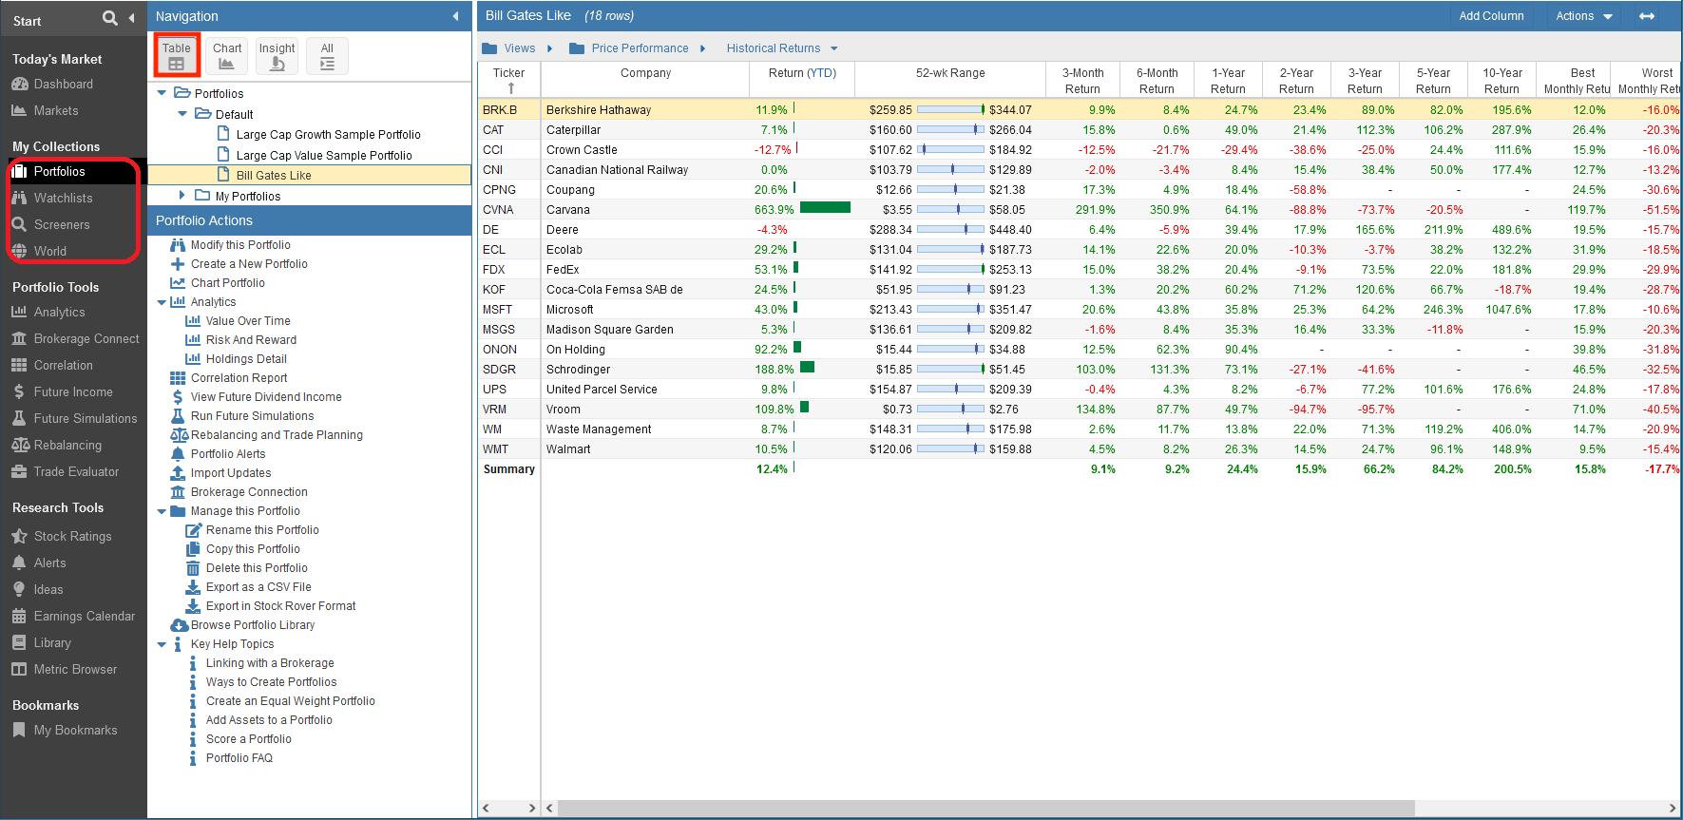
Task: Expand the My Portfolios folder
Action: tap(182, 195)
